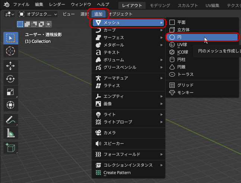Activate the Scale tool

(x=10, y=92)
